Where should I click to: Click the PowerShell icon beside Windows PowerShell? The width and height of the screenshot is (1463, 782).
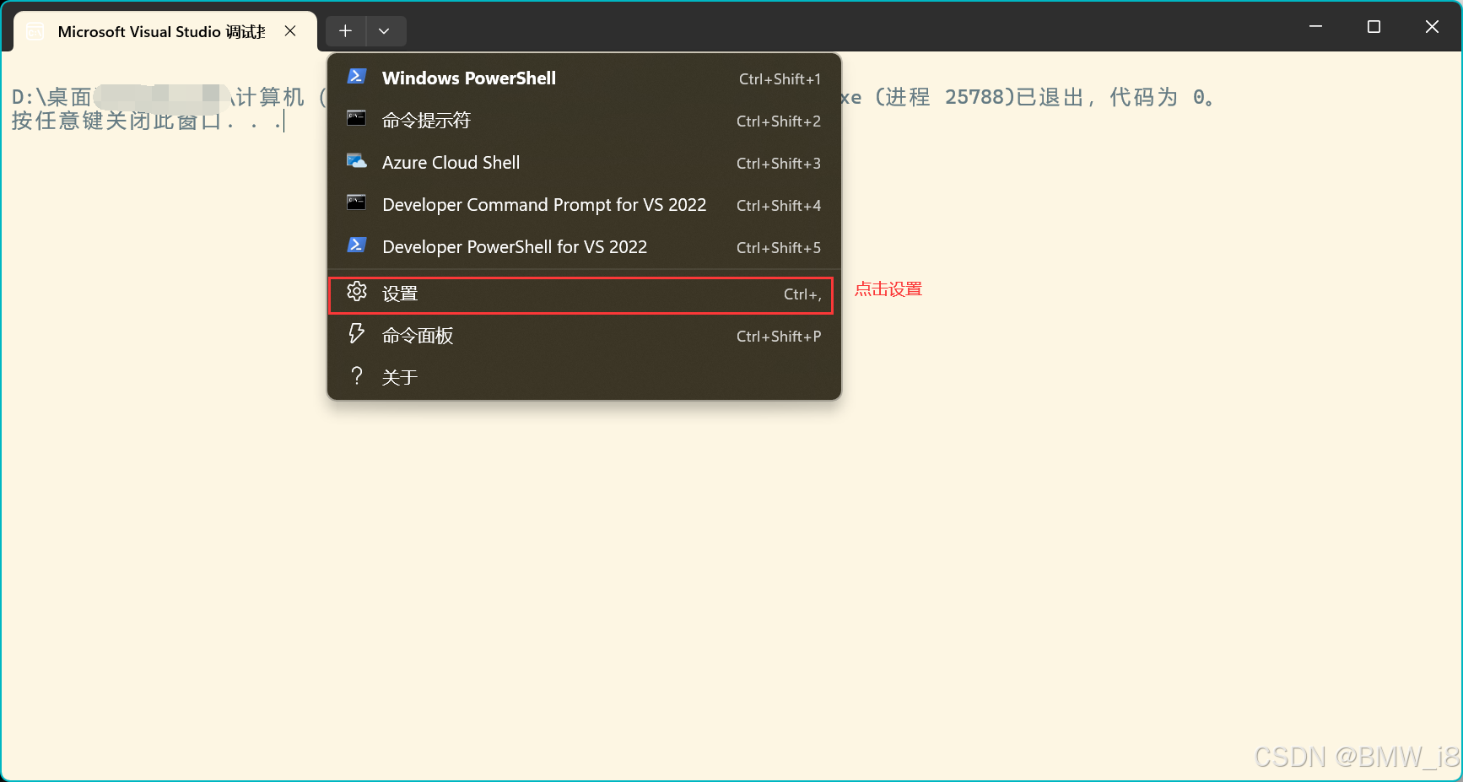click(x=357, y=77)
